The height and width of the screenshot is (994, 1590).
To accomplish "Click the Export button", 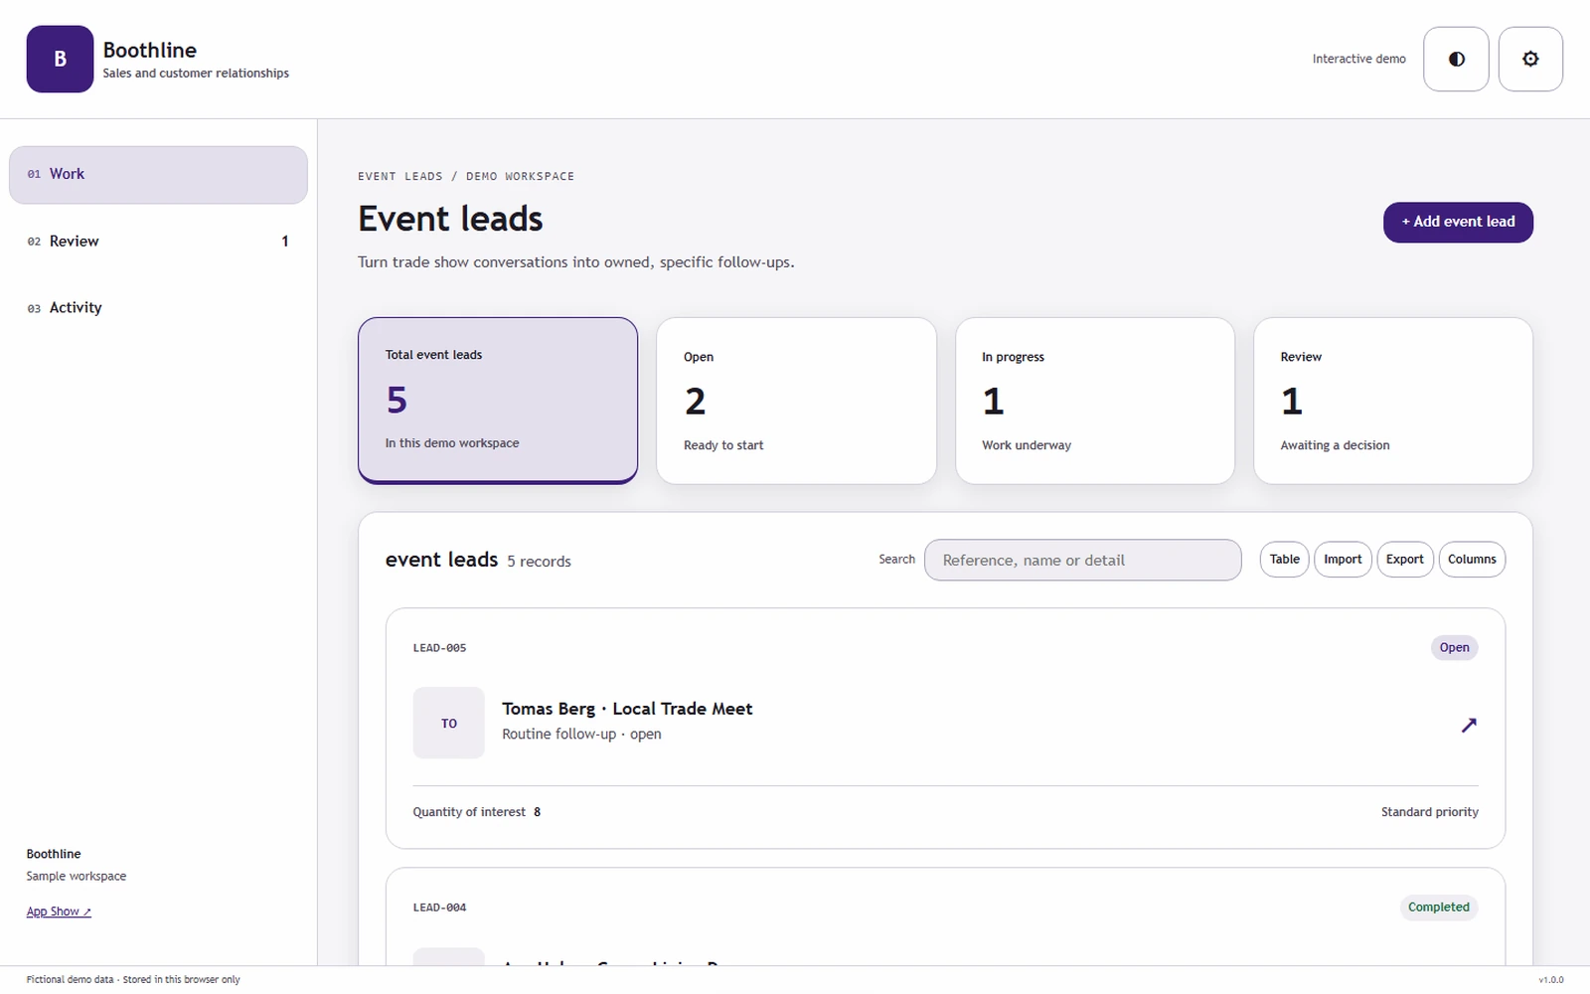I will 1405,560.
